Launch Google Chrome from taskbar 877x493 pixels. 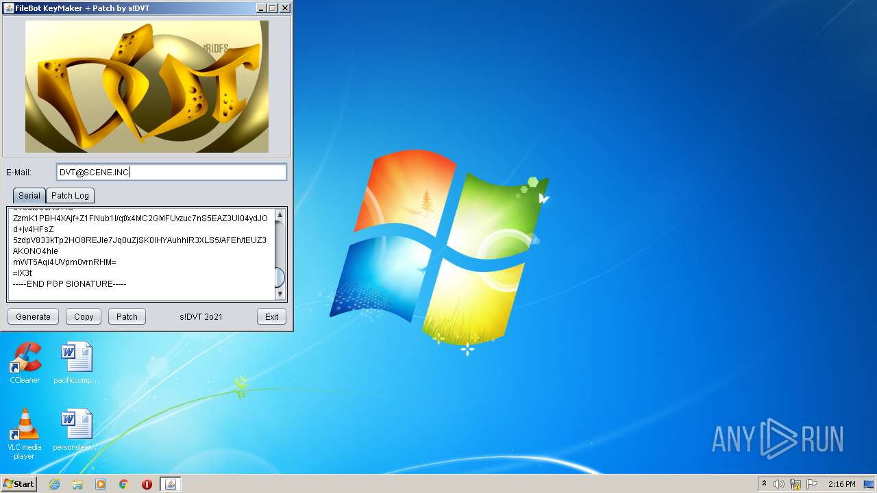pyautogui.click(x=124, y=484)
